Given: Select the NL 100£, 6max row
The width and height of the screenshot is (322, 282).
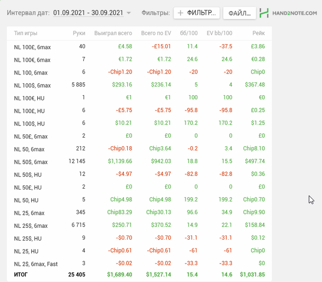Looking at the screenshot, I should [139, 46].
